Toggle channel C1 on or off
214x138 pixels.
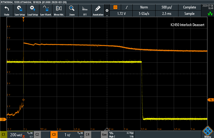point(3,135)
